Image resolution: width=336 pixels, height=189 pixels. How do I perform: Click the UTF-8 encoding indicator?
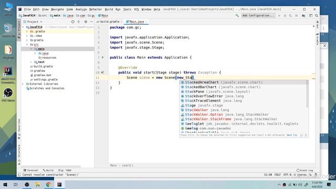[287, 175]
